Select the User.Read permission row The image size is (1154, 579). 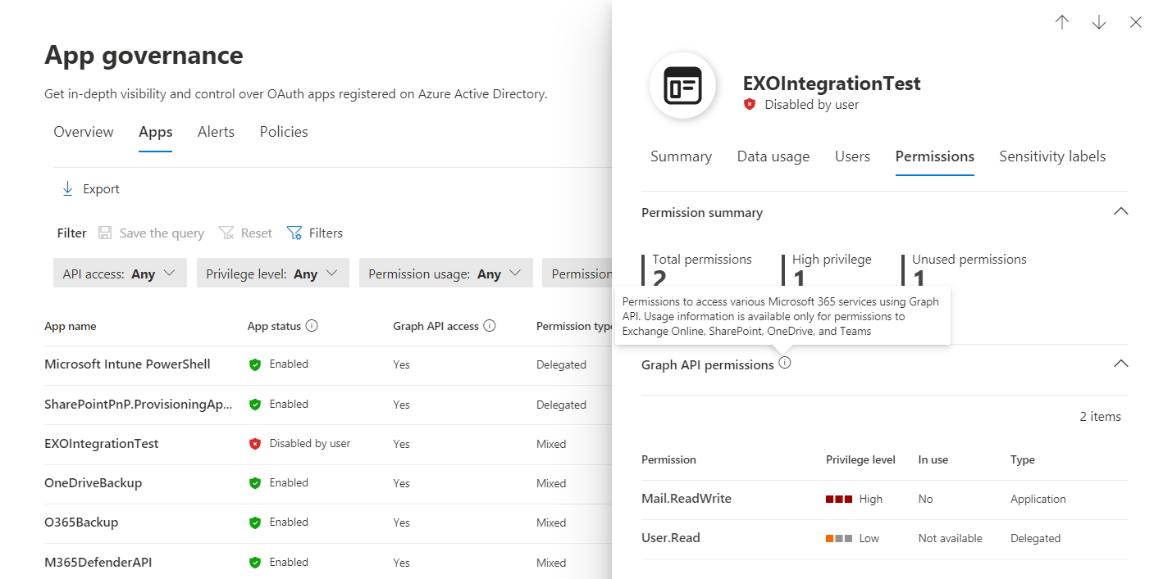pyautogui.click(x=885, y=539)
